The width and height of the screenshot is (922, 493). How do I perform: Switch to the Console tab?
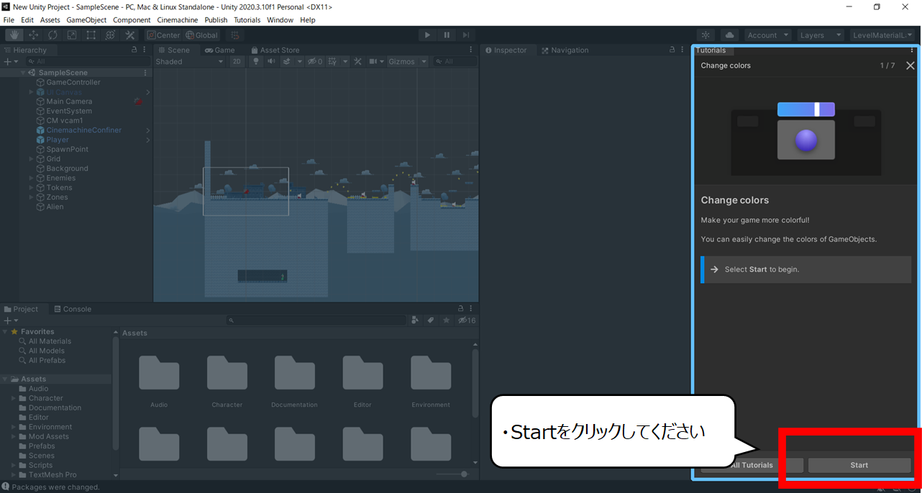(72, 309)
